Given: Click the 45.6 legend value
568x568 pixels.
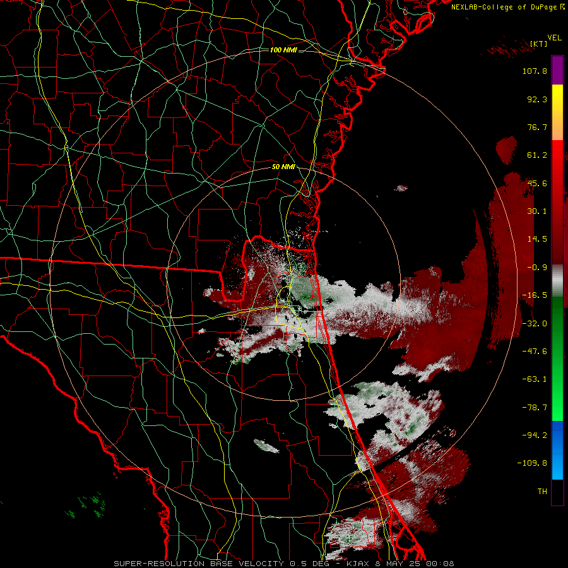Looking at the screenshot, I should click(x=537, y=183).
